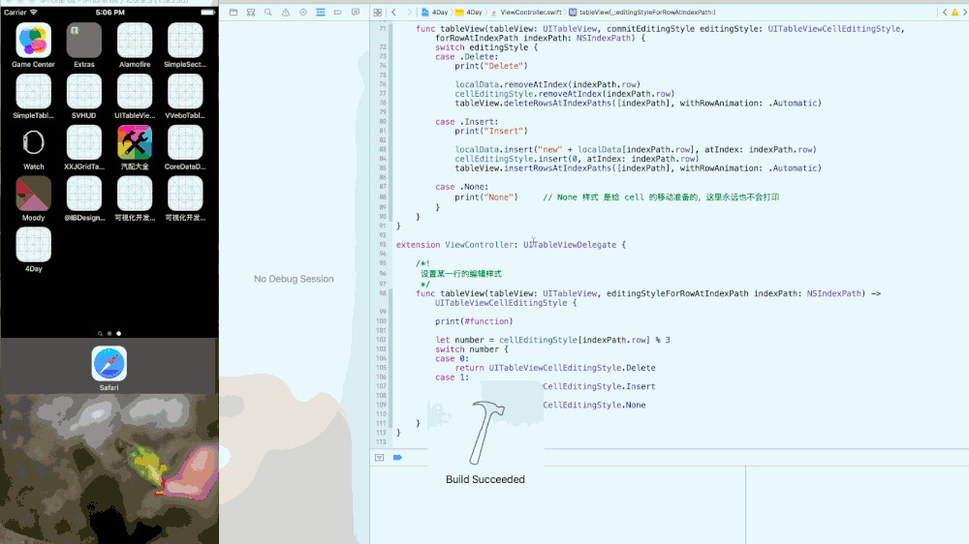Image resolution: width=969 pixels, height=544 pixels.
Task: Click 'return UITableViewCellEditingStyle.Delete' line
Action: point(555,368)
